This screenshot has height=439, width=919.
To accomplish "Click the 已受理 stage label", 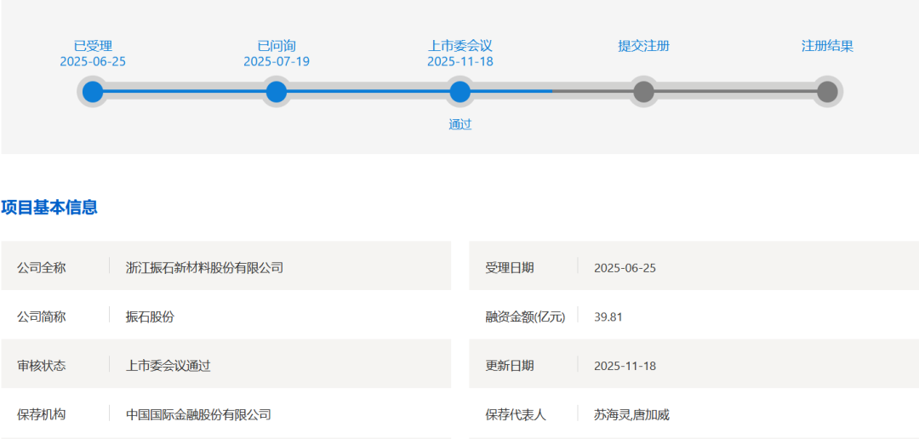I will [93, 46].
